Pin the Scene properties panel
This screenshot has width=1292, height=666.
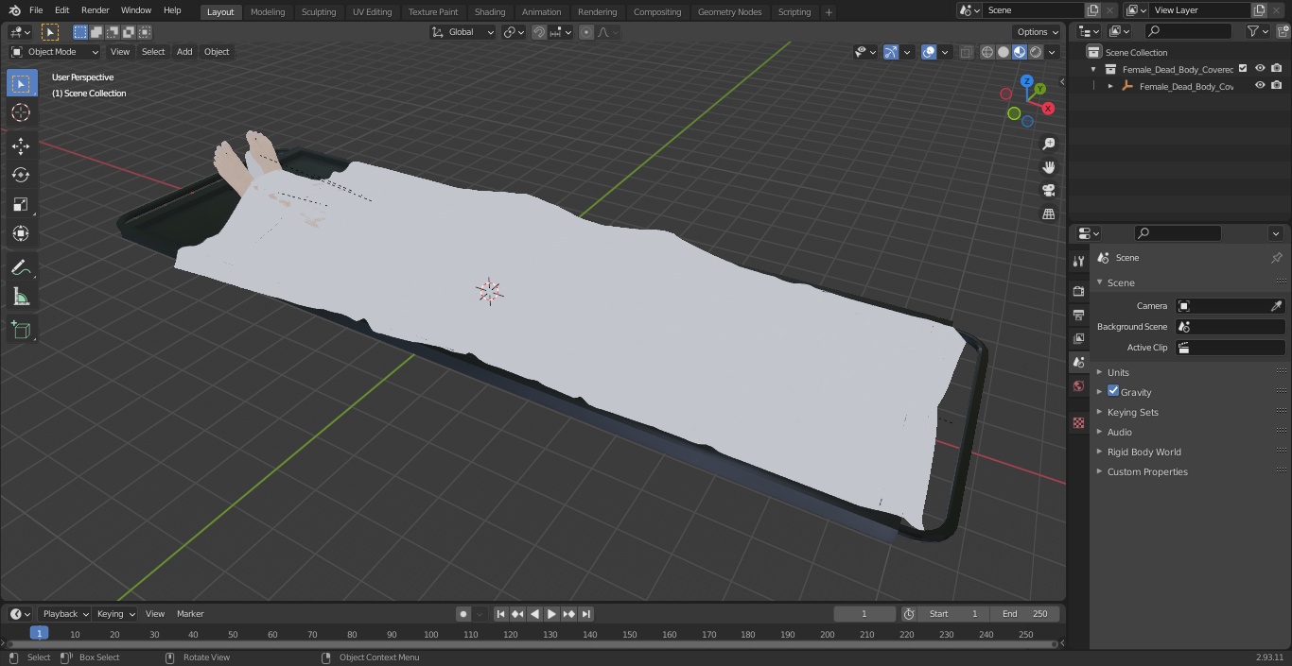(x=1276, y=258)
